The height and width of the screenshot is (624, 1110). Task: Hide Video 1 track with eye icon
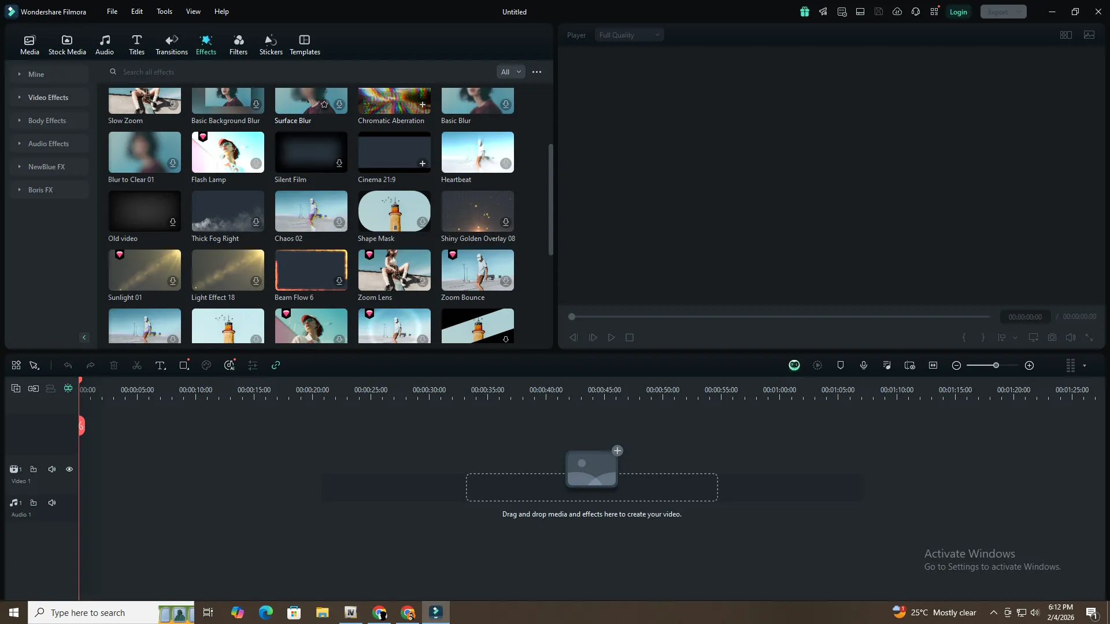tap(69, 469)
